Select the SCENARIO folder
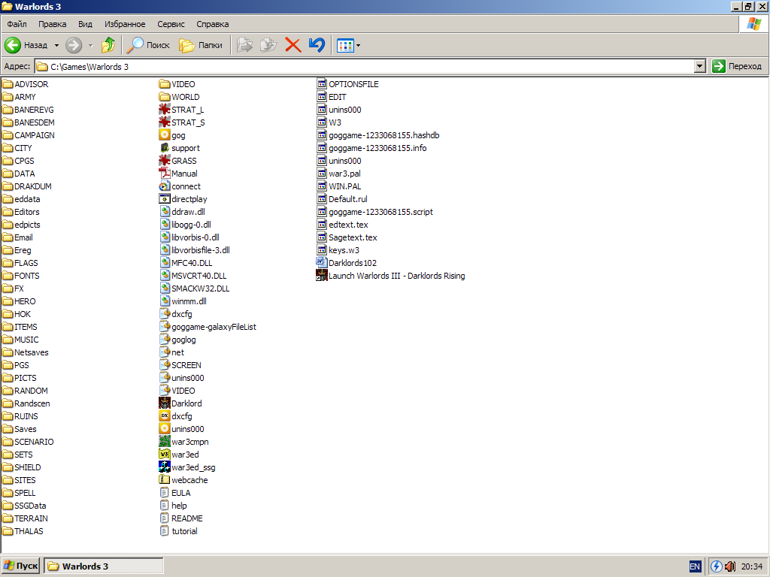Screen dimensions: 770x577 (28, 441)
